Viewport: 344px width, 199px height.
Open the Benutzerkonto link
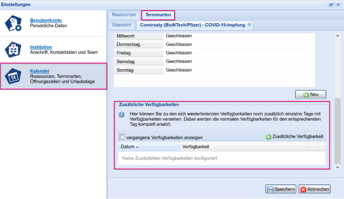click(46, 20)
